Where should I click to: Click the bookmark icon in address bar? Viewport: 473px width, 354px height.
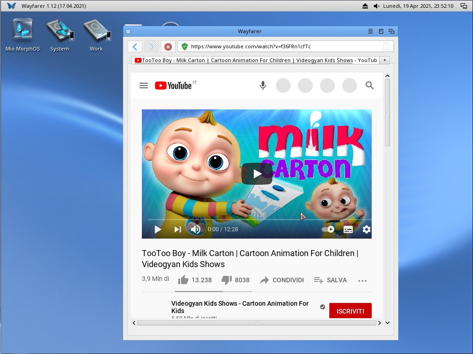point(386,46)
